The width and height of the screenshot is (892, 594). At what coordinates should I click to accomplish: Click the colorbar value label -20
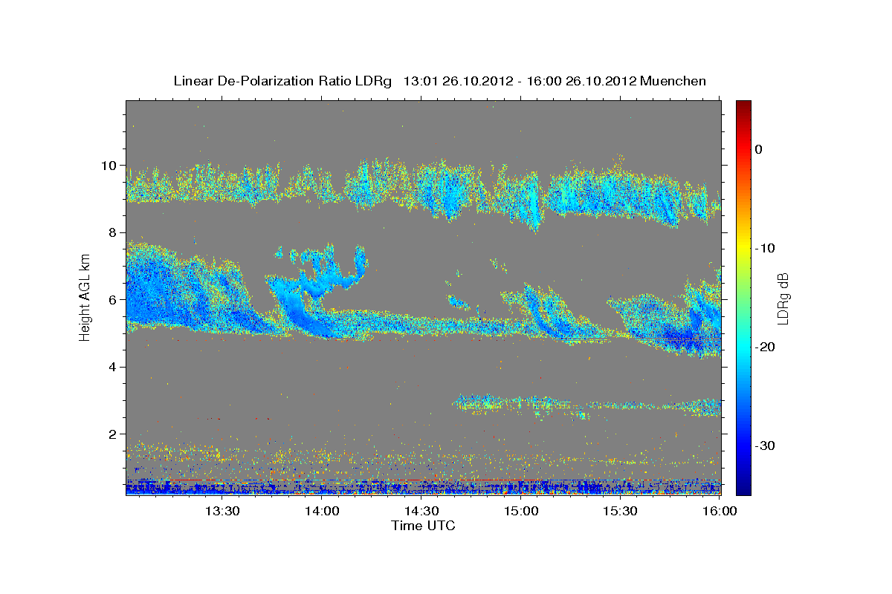pos(766,347)
